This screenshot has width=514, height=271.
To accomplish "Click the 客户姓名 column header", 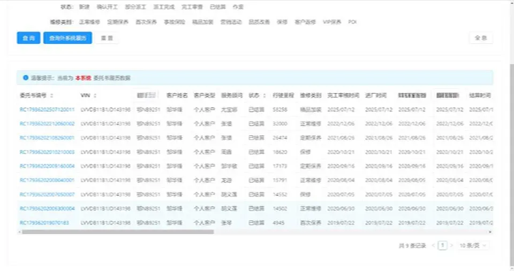I will click(x=177, y=95).
